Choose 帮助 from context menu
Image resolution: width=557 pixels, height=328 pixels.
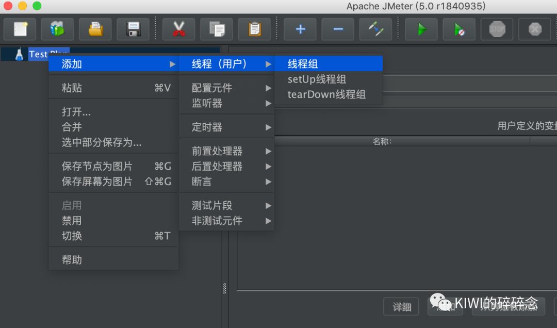point(113,260)
